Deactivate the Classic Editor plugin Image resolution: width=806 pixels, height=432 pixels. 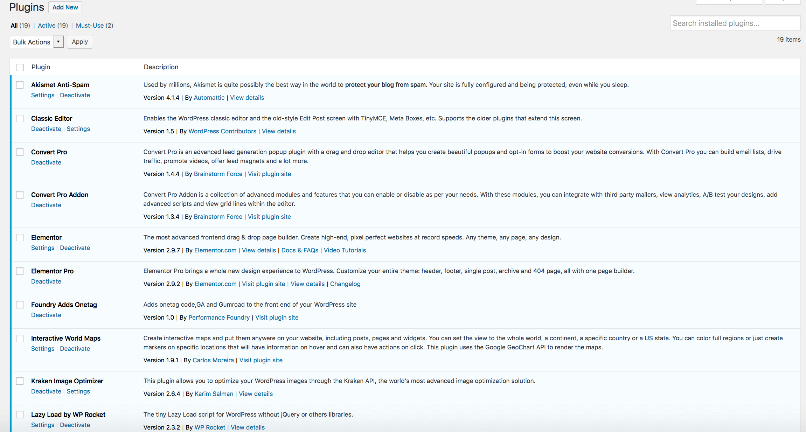[46, 129]
